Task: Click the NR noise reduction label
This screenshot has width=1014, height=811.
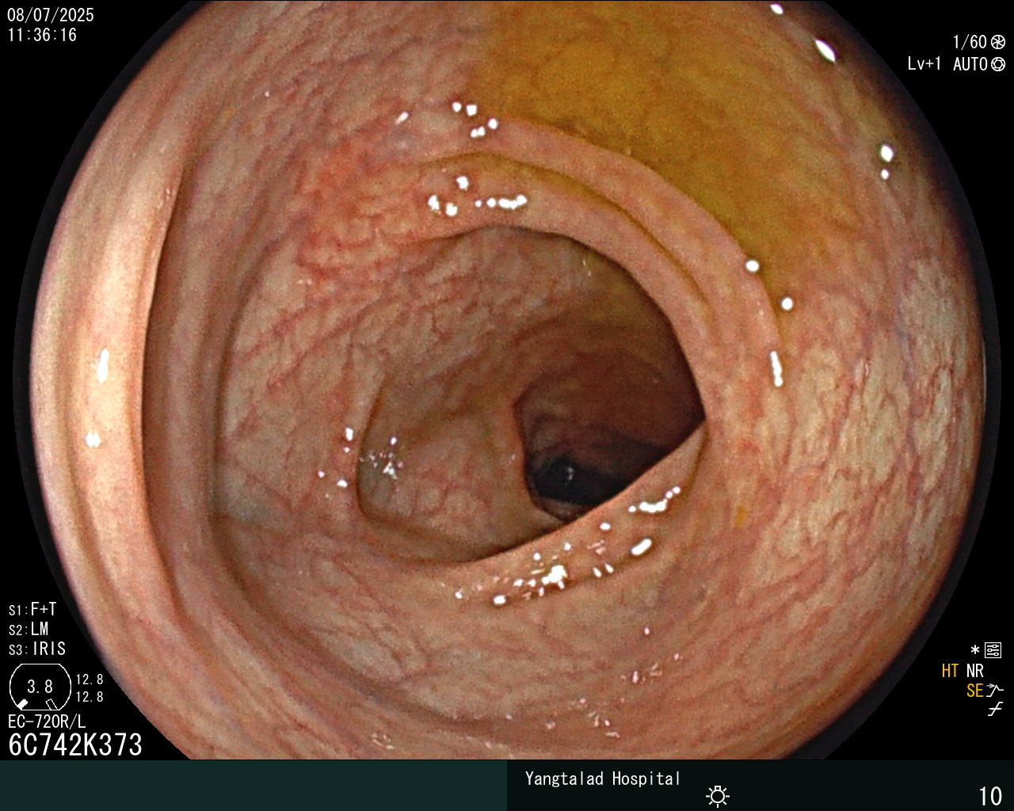Action: click(x=974, y=671)
